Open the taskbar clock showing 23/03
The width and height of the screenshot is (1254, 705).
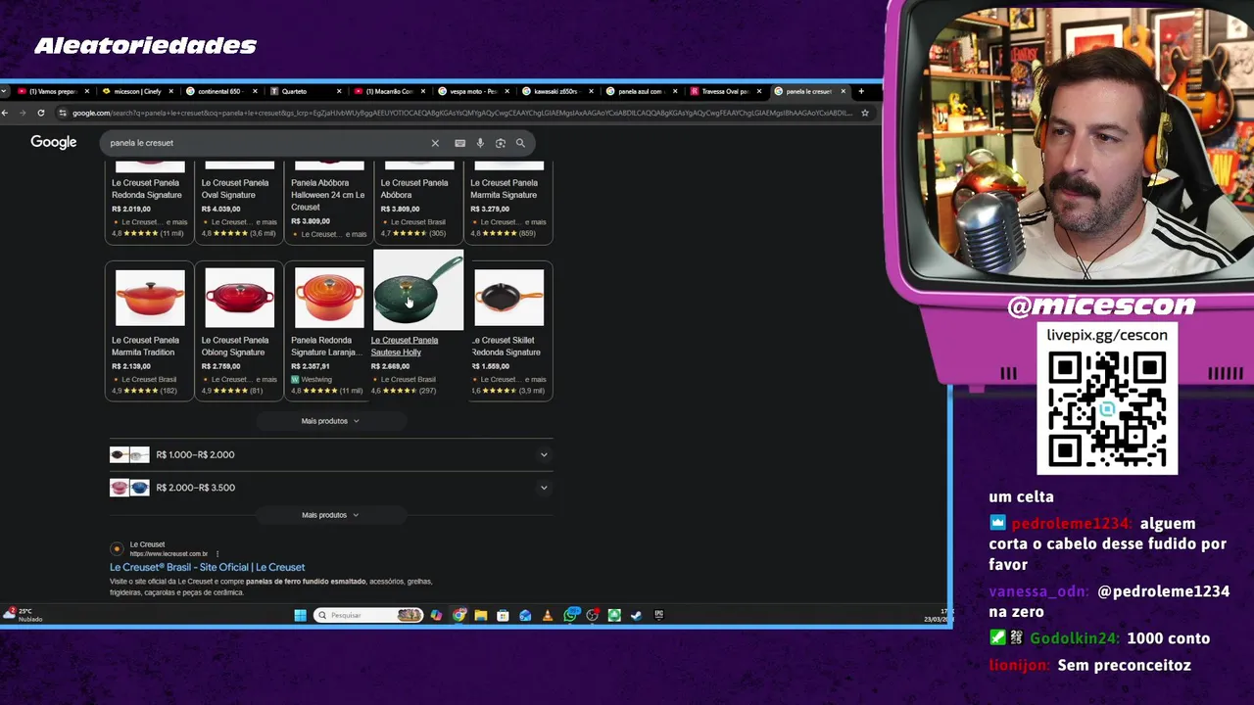pyautogui.click(x=938, y=615)
